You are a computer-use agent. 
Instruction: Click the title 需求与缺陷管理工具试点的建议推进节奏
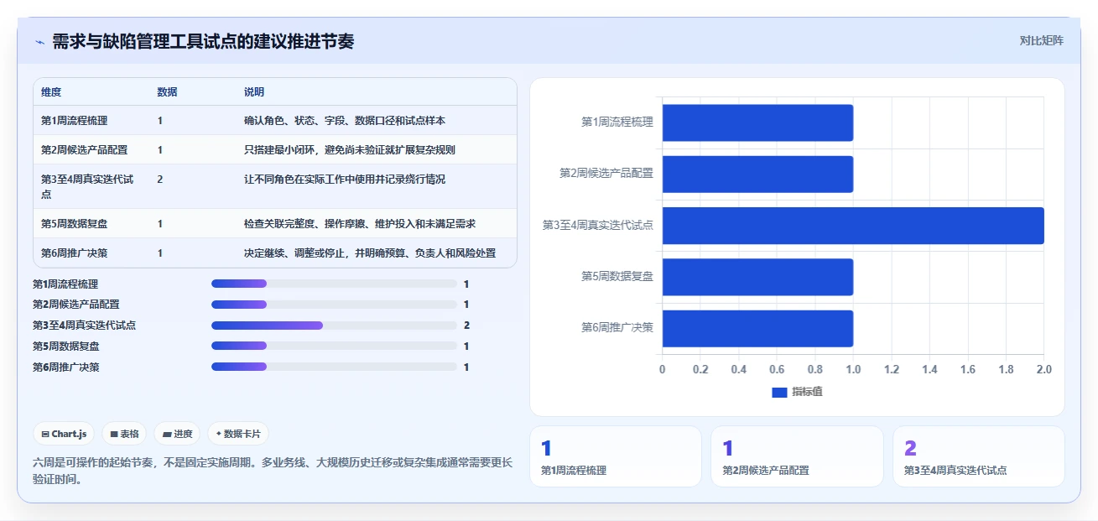pyautogui.click(x=203, y=41)
